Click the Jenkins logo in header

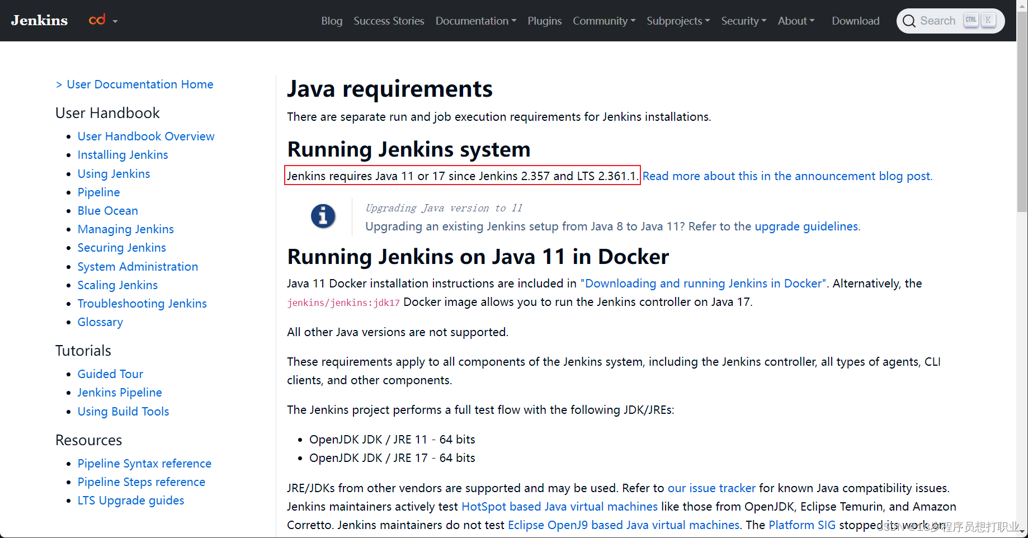click(39, 21)
